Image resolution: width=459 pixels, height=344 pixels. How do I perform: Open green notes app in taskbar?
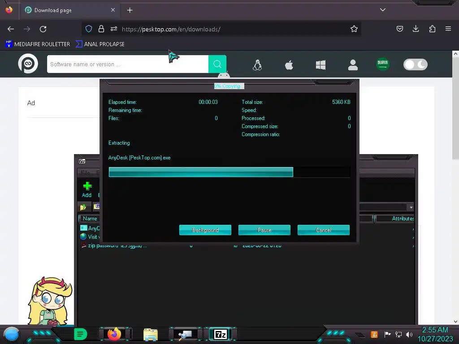click(80, 334)
